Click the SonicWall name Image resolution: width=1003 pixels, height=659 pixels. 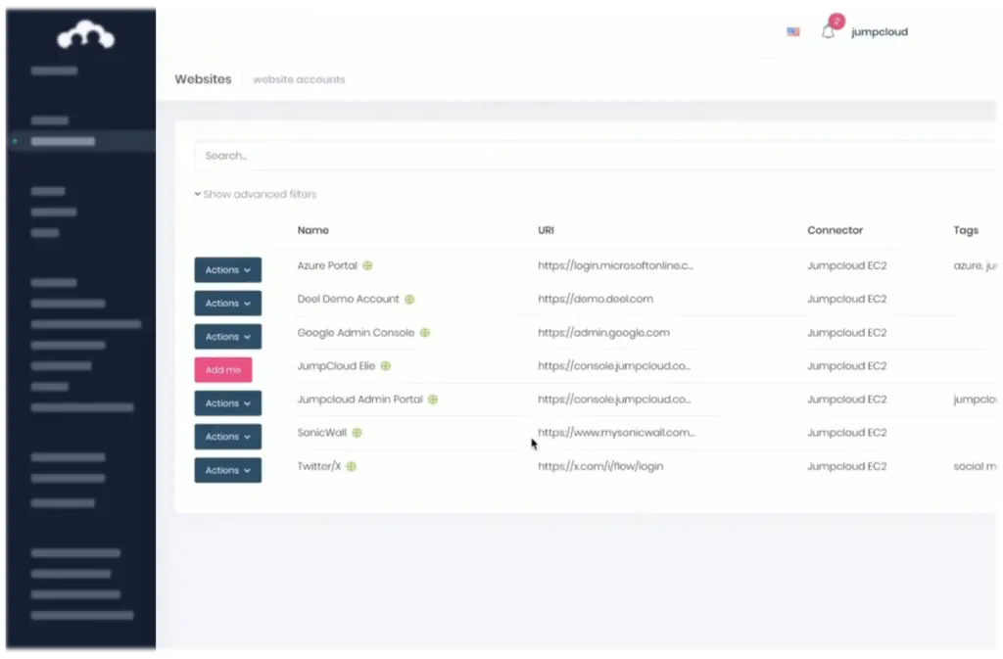321,432
